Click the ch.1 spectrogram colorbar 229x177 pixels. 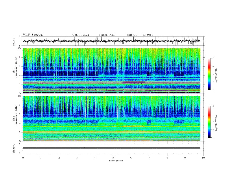(209, 74)
